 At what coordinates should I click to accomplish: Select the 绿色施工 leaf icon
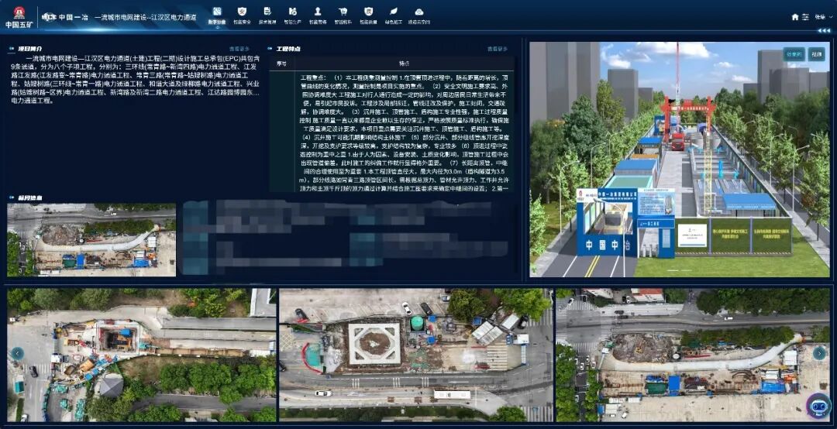[x=394, y=12]
